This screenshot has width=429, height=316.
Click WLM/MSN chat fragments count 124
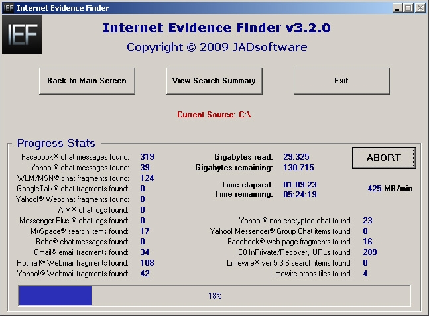tap(147, 178)
